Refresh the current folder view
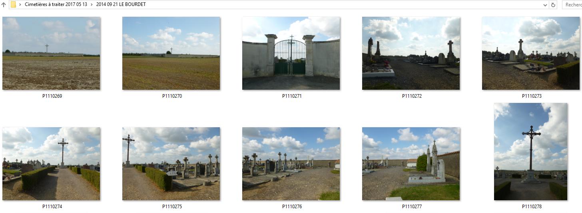This screenshot has height=213, width=582. 553,5
